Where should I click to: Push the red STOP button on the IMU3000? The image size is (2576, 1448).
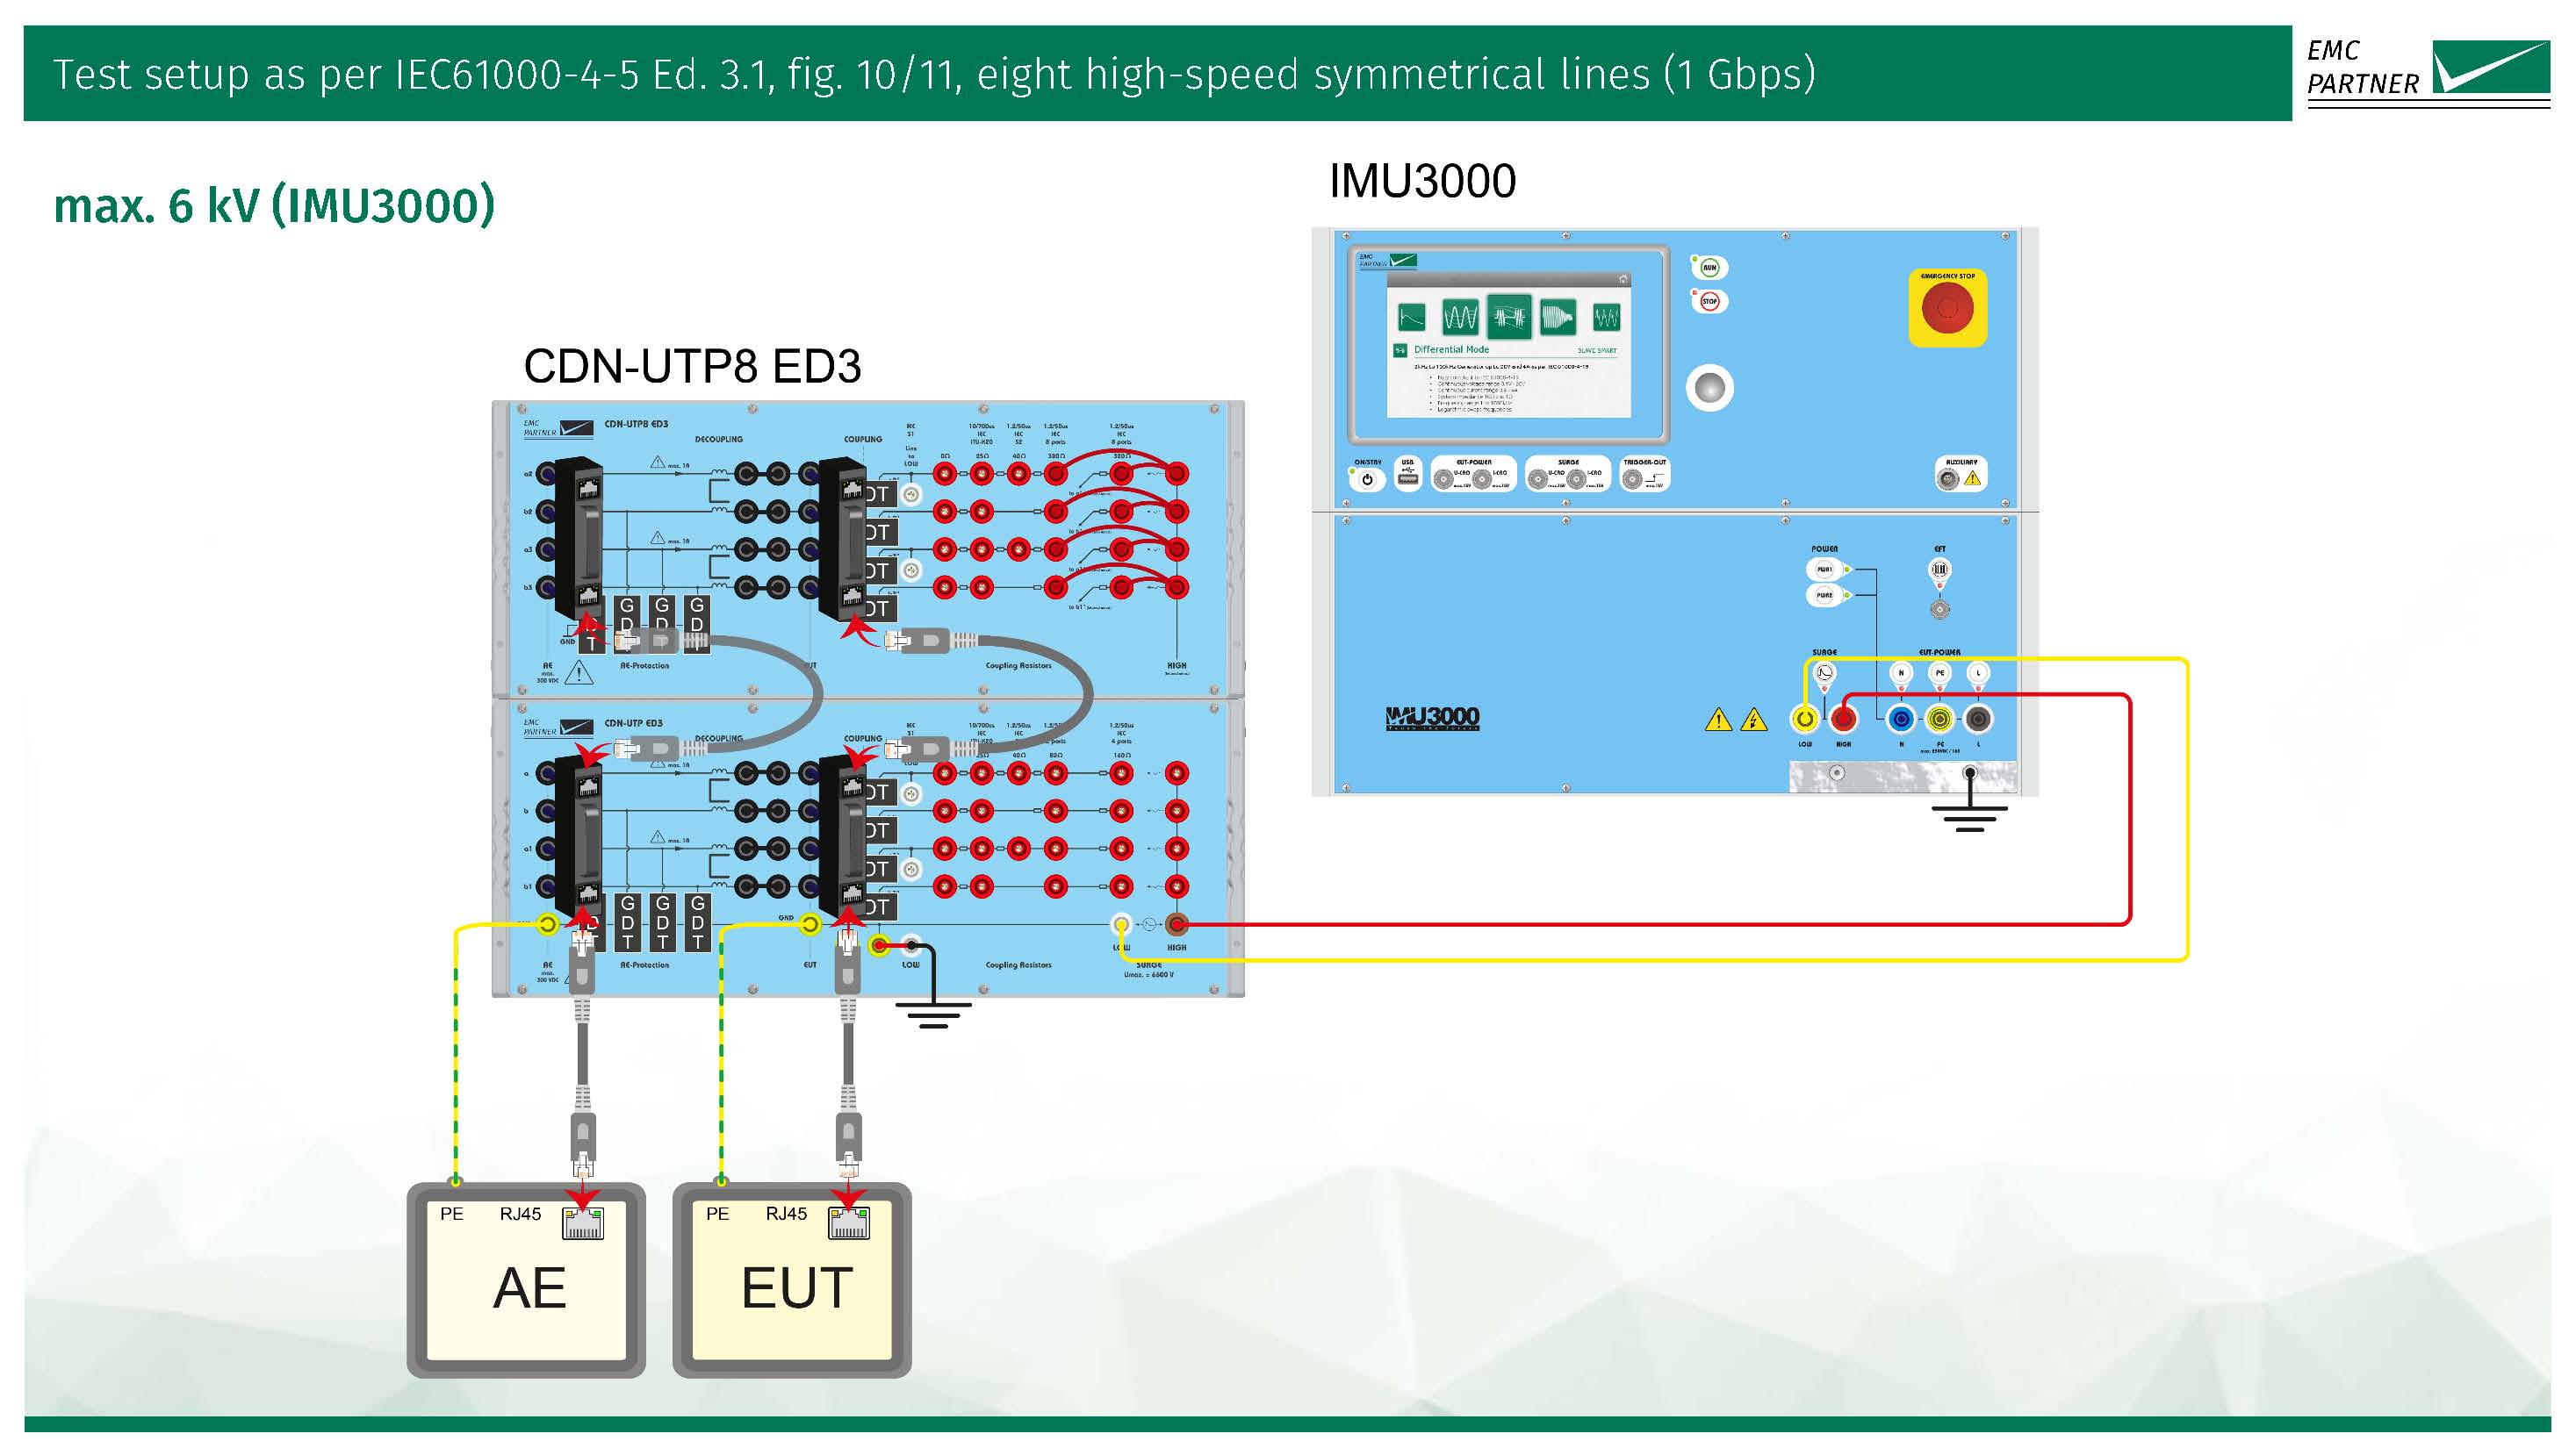coord(1709,301)
